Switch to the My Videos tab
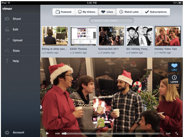183x137 pixels. (x=86, y=12)
